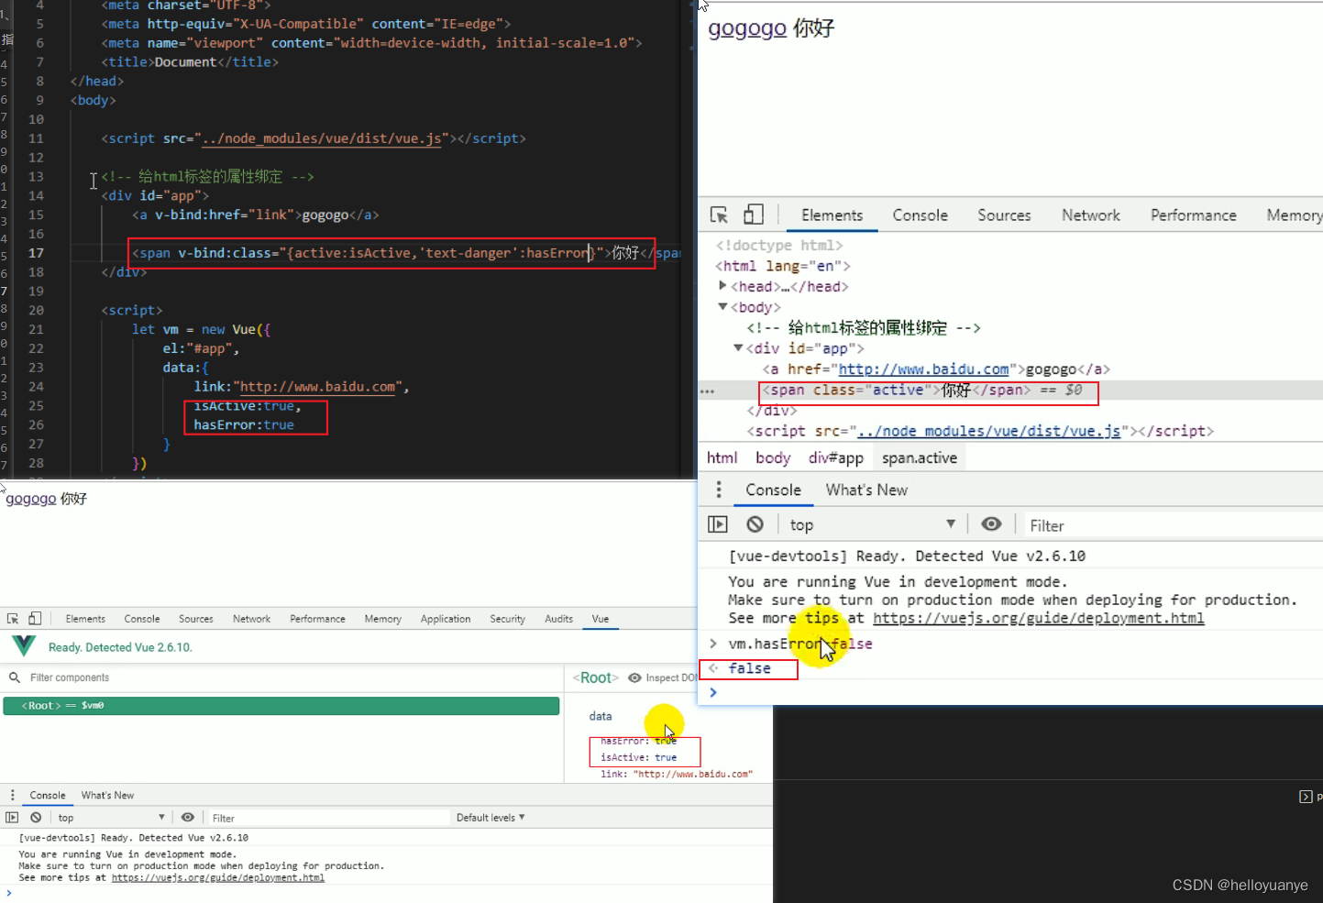Open the three-dot DevTools customize menu icon
The height and width of the screenshot is (903, 1323).
click(718, 490)
